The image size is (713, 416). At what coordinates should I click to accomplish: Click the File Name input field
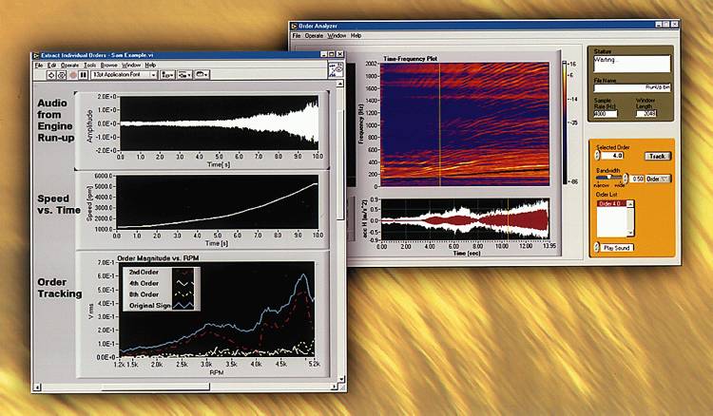tap(631, 87)
